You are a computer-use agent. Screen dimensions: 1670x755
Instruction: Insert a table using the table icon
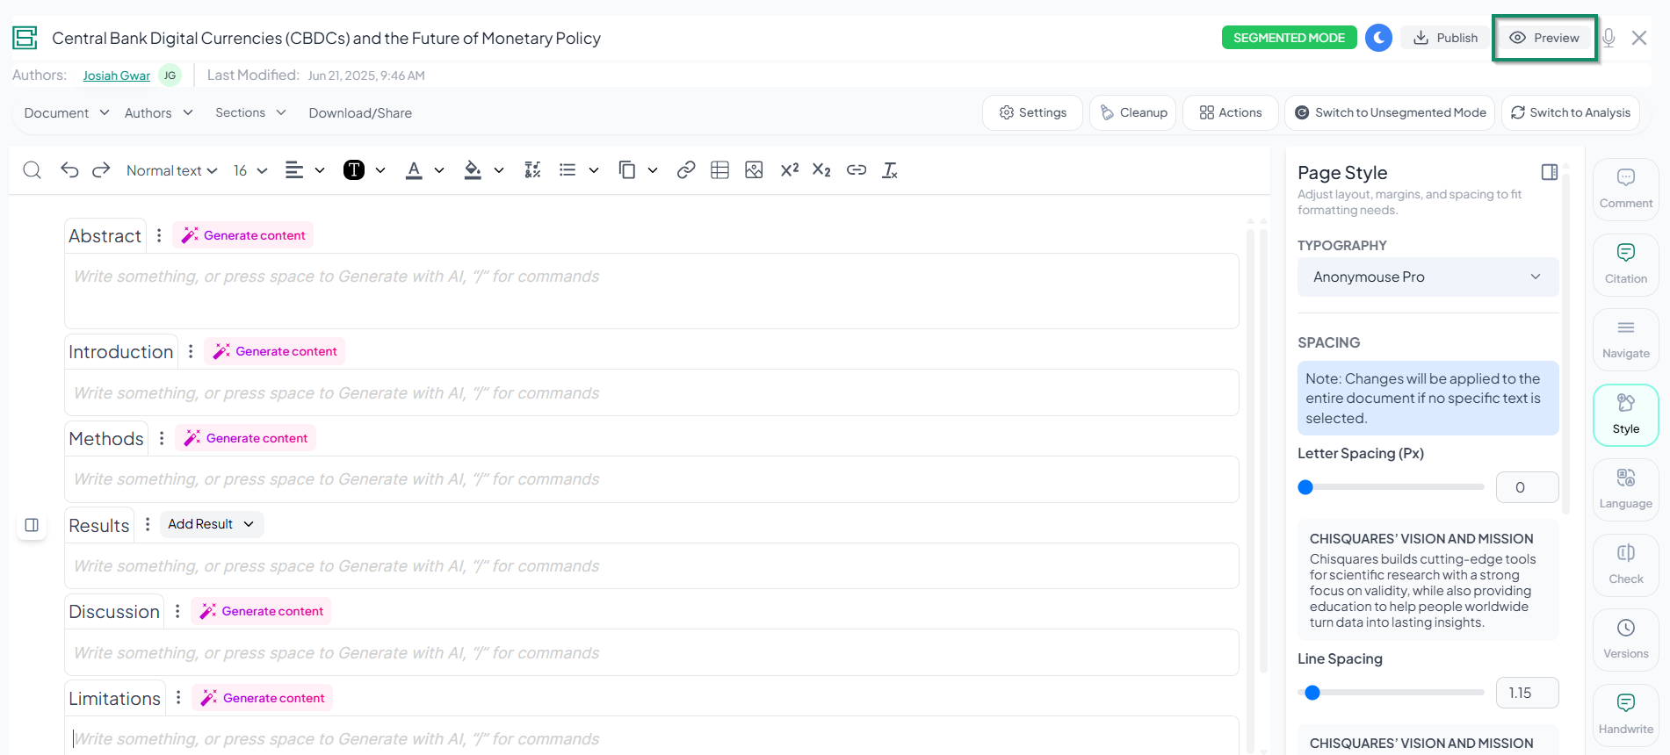point(719,170)
